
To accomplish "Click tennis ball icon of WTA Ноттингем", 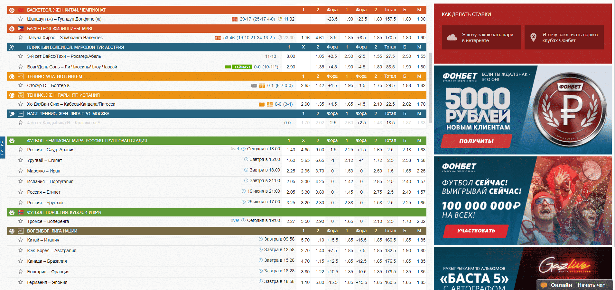I will (12, 76).
